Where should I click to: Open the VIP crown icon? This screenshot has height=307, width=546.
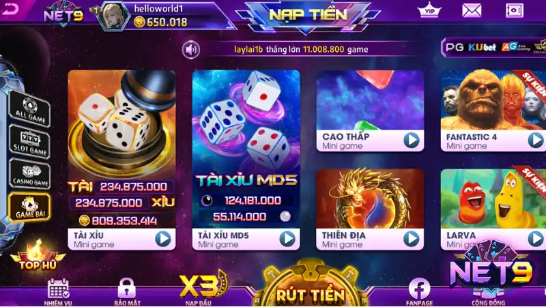[429, 10]
